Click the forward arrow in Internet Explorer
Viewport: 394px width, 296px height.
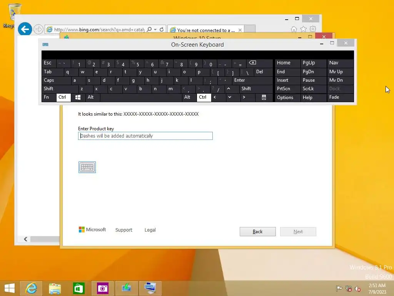coord(38,29)
